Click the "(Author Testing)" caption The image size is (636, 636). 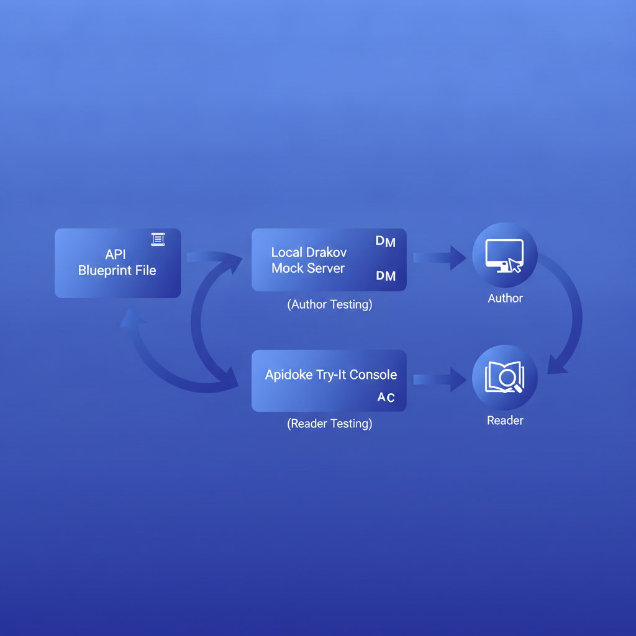330,304
